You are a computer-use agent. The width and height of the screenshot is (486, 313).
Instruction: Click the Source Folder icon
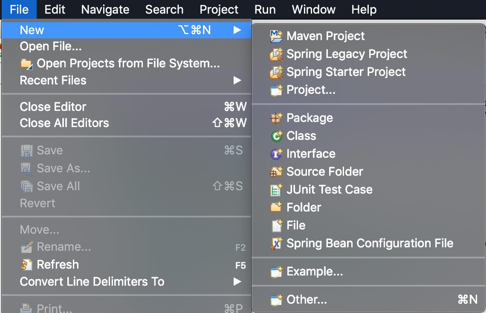[276, 172]
